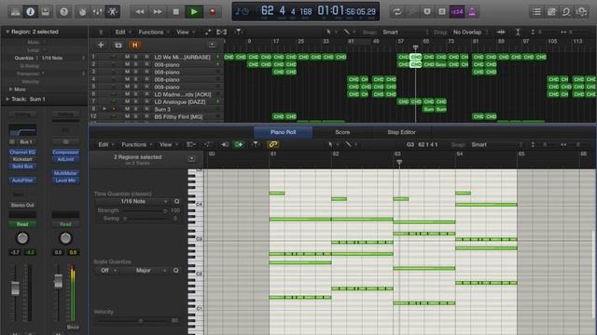
Task: Toggle the Tuner button
Action: pos(412,12)
